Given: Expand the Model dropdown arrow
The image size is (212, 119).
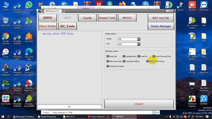Looking at the screenshot, I should click(139, 39).
